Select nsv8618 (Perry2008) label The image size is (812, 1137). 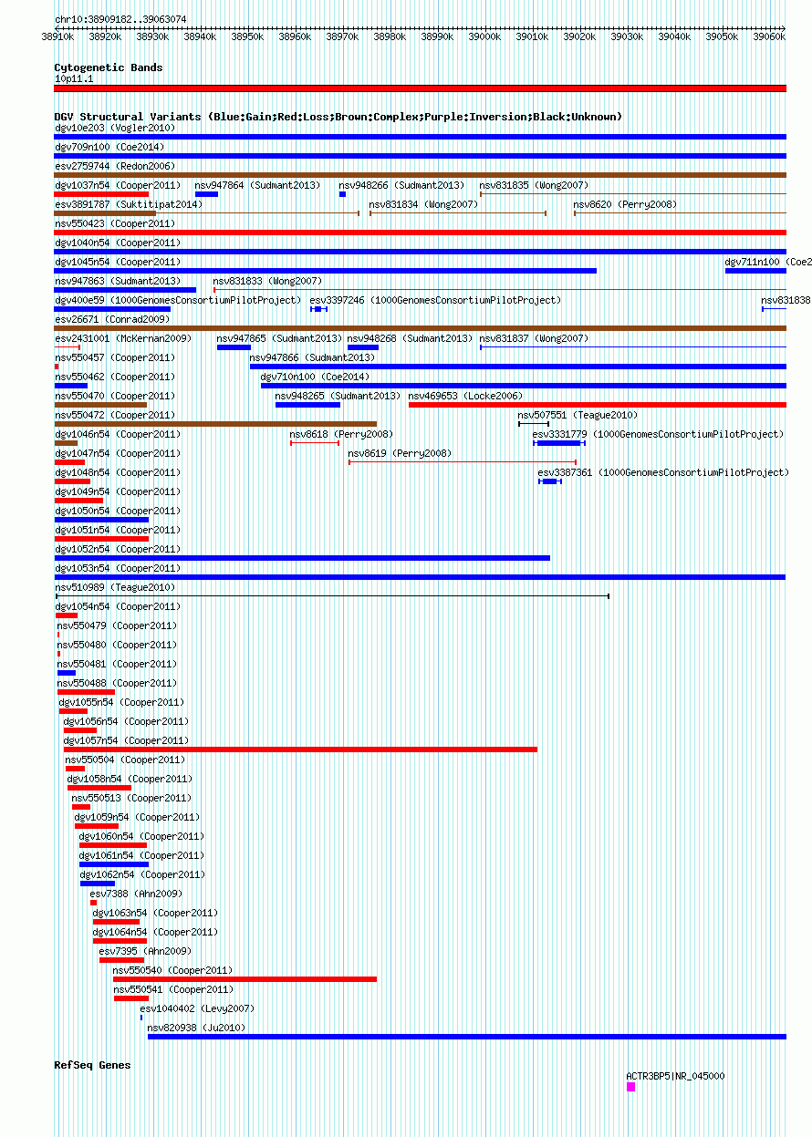coord(342,434)
